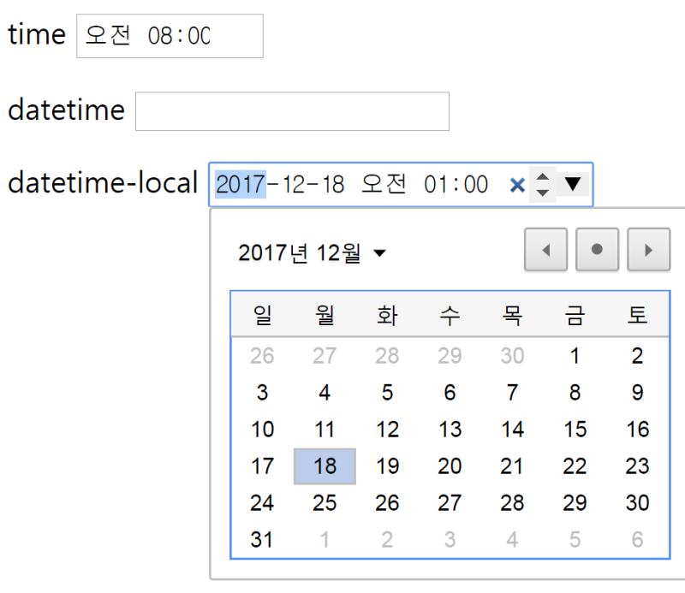Viewport: 685px width, 593px height.
Task: Click the down spinner arrow to decrement time
Action: pos(542,191)
